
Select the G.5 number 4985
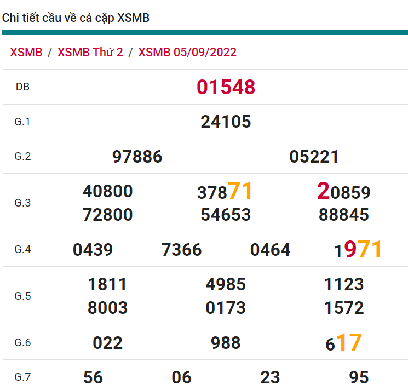click(226, 284)
